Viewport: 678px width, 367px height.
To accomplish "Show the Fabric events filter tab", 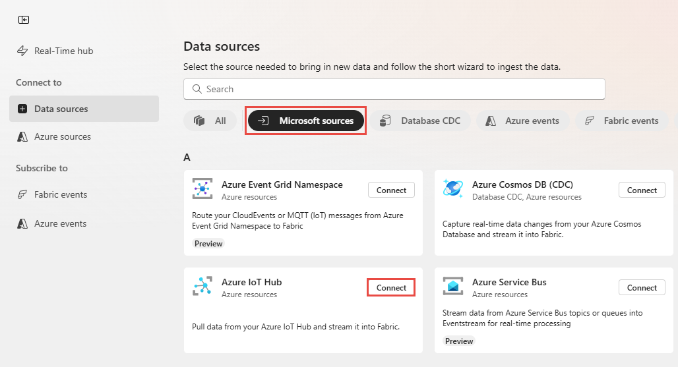I will [622, 121].
